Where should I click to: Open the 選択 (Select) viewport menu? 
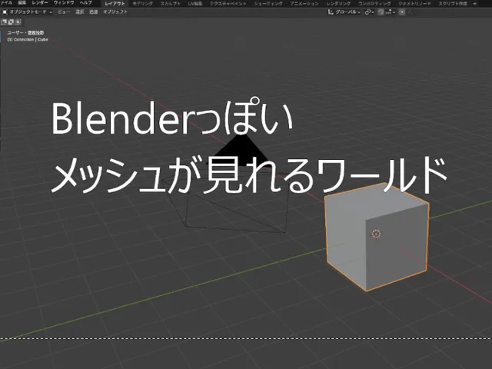[80, 12]
